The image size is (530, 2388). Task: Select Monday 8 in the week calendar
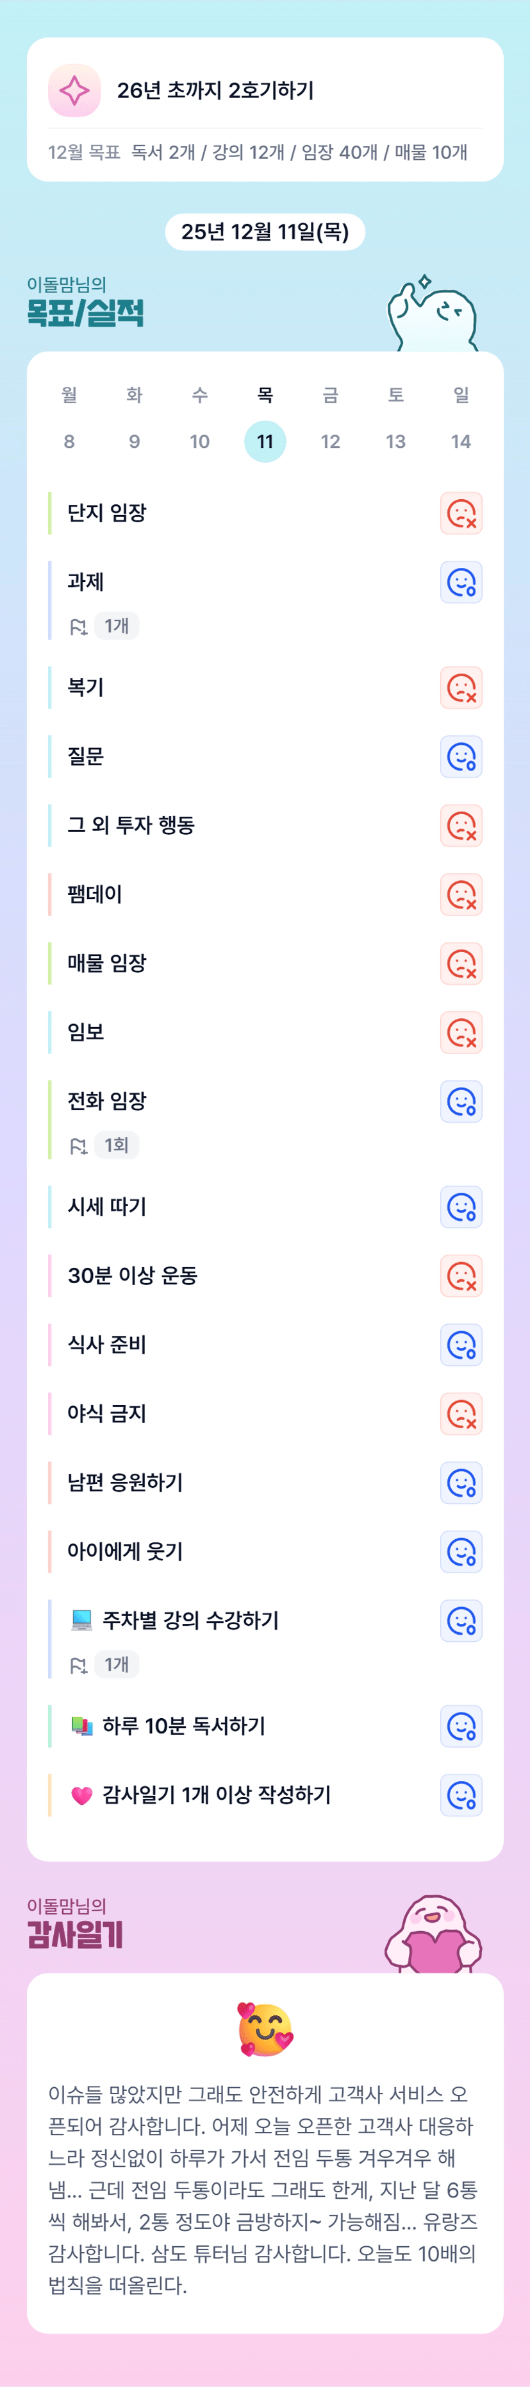[69, 441]
